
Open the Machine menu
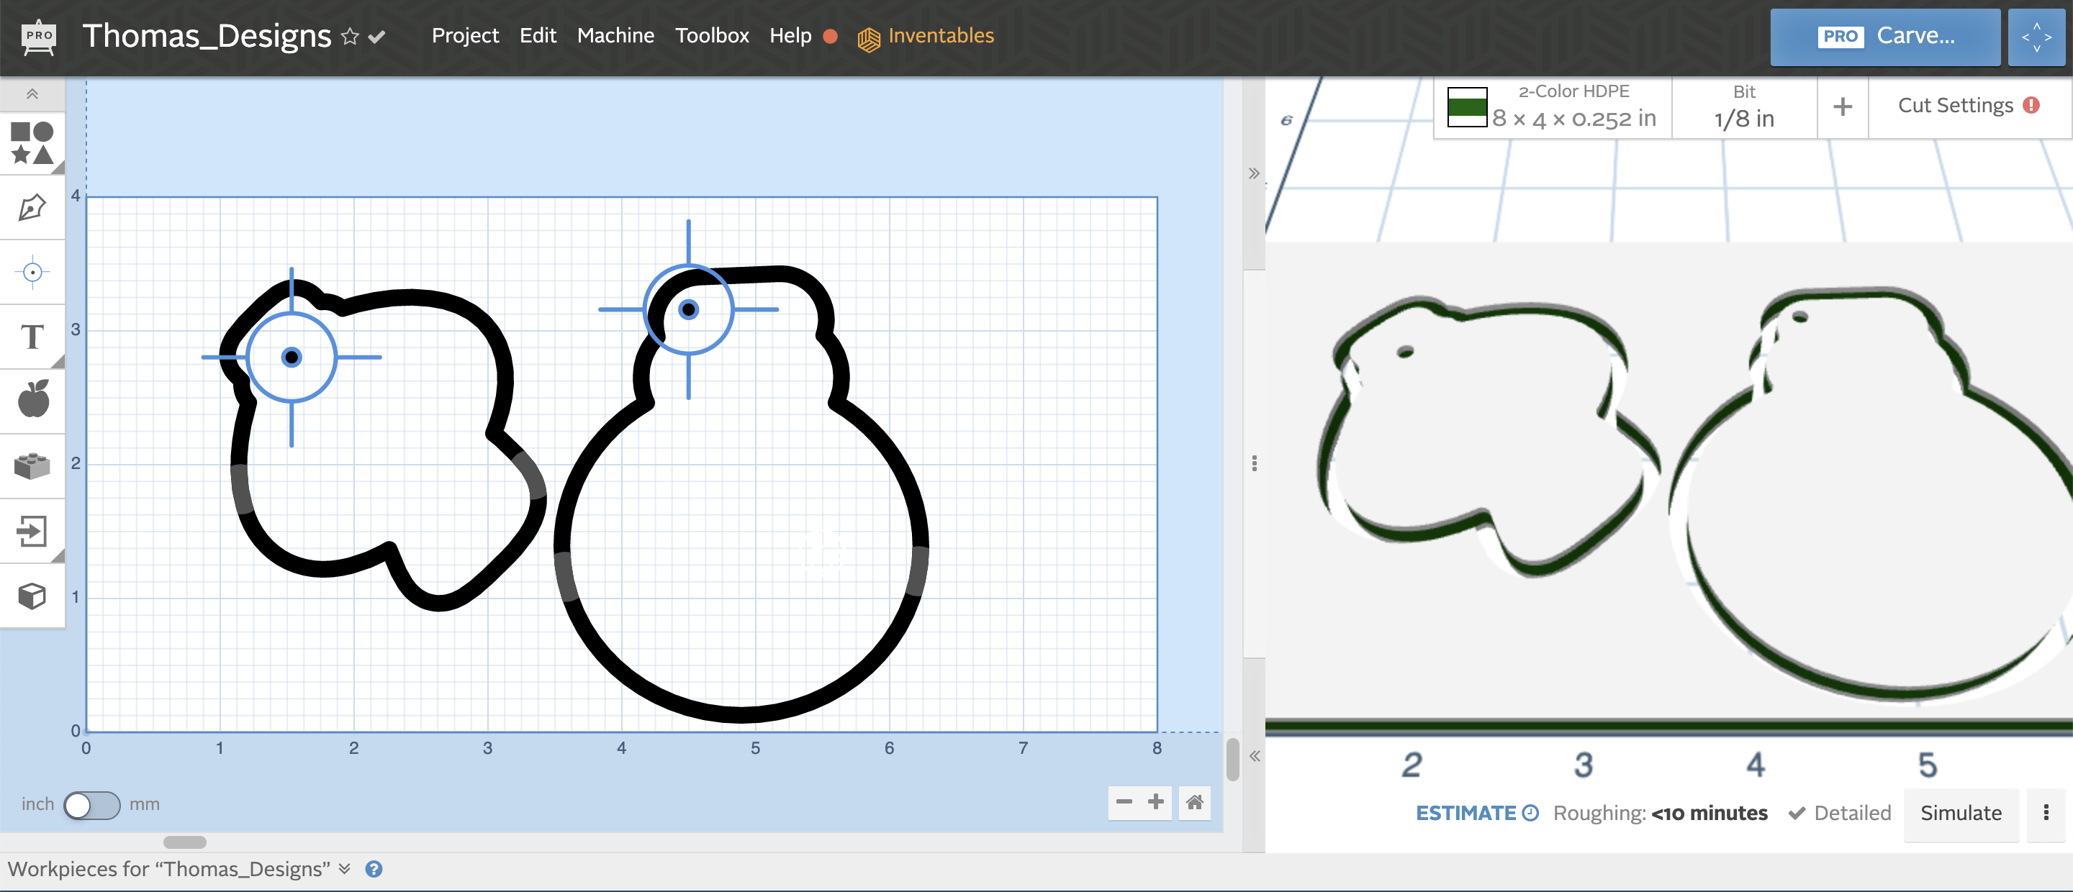[x=615, y=35]
